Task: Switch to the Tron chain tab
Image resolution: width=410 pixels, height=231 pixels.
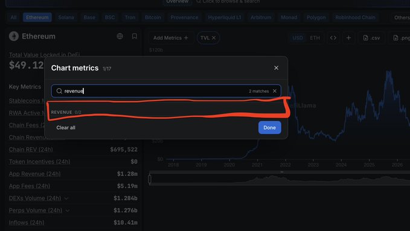Action: (x=130, y=17)
